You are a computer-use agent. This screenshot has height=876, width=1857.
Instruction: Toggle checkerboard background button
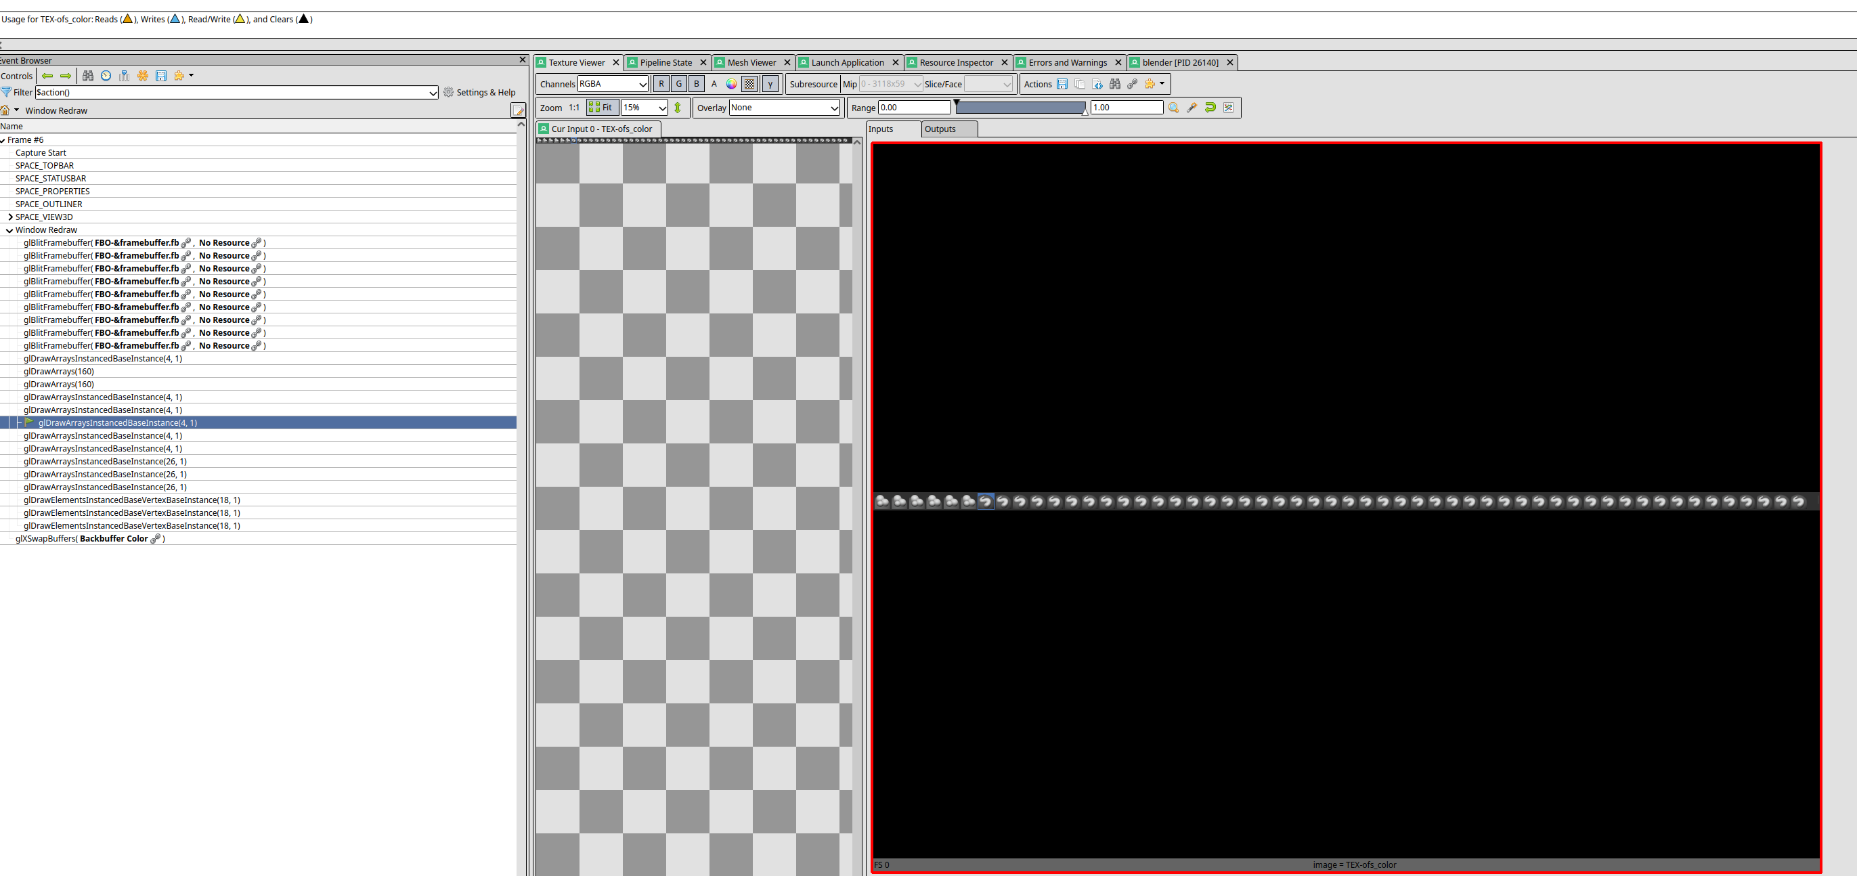pyautogui.click(x=749, y=85)
